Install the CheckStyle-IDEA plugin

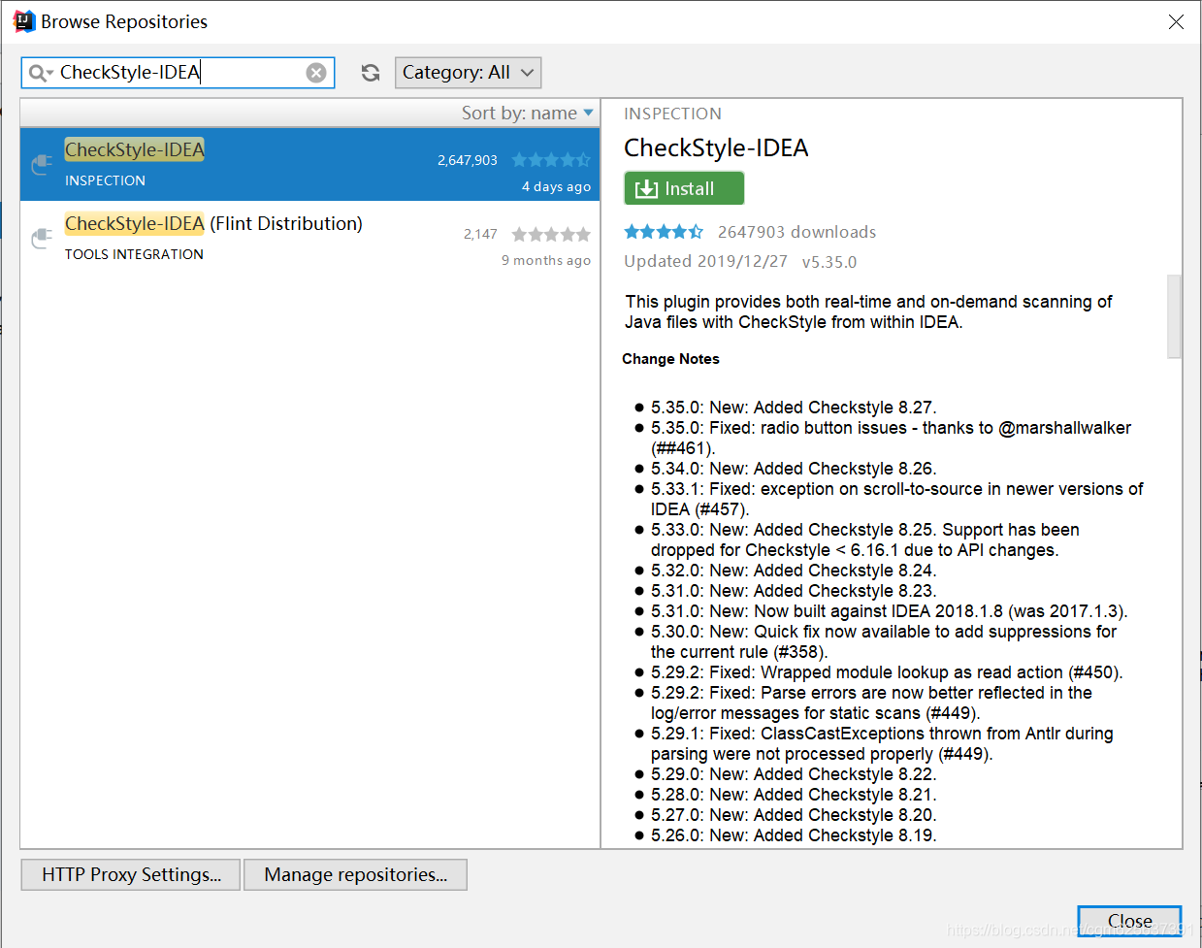[684, 188]
